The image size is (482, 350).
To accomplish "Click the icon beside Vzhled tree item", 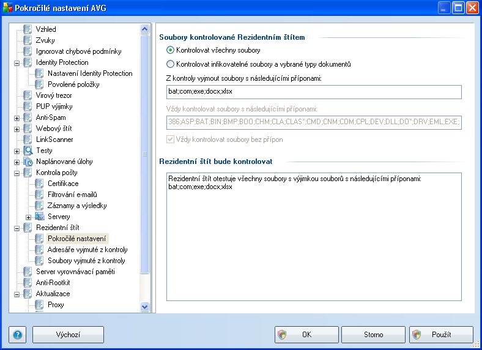I will [28, 29].
